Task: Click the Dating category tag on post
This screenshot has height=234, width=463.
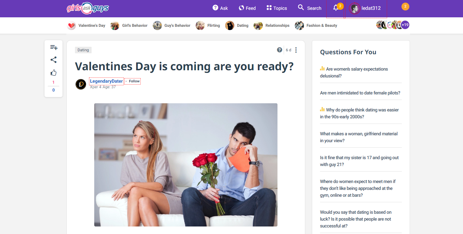Action: (x=83, y=50)
